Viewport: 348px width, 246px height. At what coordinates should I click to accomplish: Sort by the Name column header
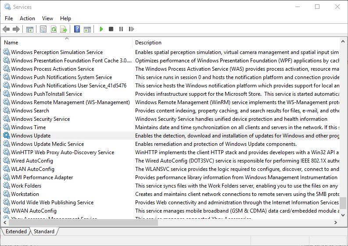click(x=67, y=43)
